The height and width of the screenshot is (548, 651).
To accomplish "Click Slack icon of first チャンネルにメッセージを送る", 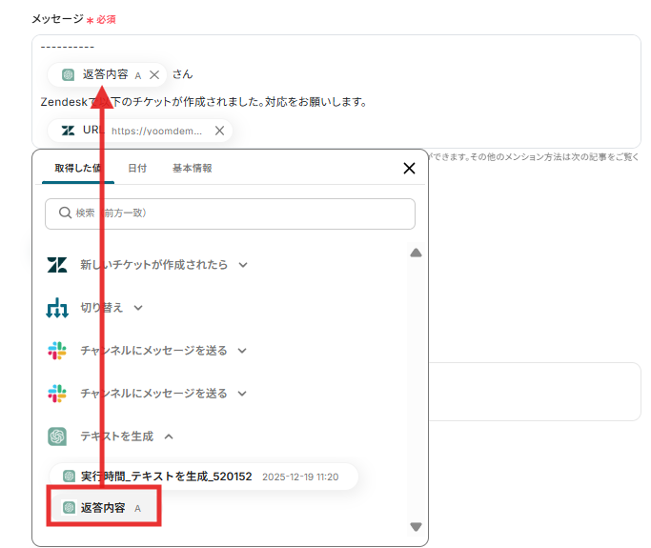I will pyautogui.click(x=57, y=351).
